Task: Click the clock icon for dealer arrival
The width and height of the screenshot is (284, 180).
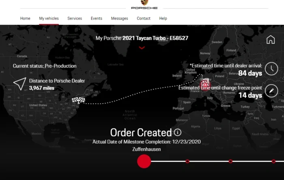Action: click(x=271, y=69)
